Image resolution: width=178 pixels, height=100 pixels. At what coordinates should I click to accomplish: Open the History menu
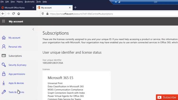[x=20, y=2]
